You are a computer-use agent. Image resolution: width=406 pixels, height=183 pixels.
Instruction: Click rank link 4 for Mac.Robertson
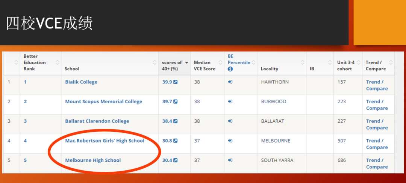coord(26,141)
